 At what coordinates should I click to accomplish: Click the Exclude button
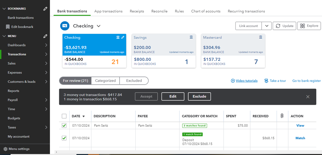click(199, 96)
